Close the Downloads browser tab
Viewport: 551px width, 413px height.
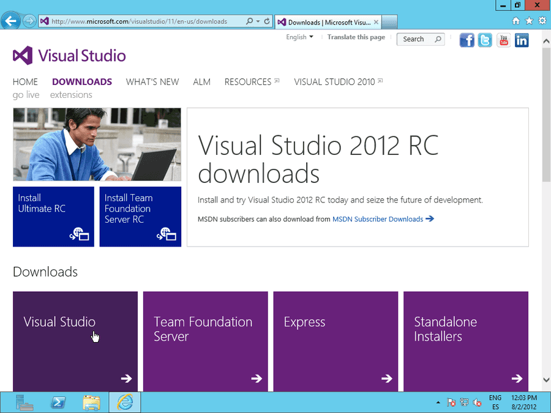(x=376, y=22)
